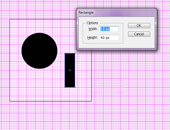This screenshot has height=130, width=170.
Task: Click the Options group label
Action: coord(92,23)
